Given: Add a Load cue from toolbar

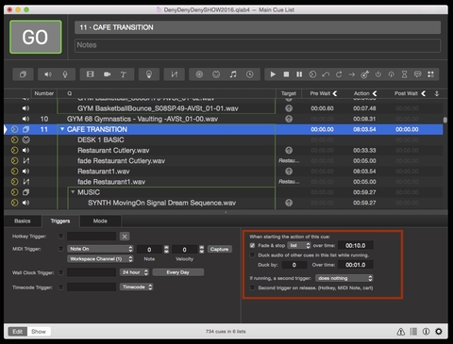Looking at the screenshot, I should pos(312,74).
